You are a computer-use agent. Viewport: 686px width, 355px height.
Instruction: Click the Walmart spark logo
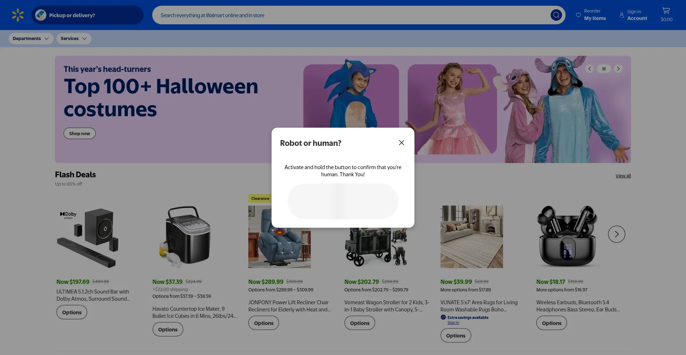[18, 15]
